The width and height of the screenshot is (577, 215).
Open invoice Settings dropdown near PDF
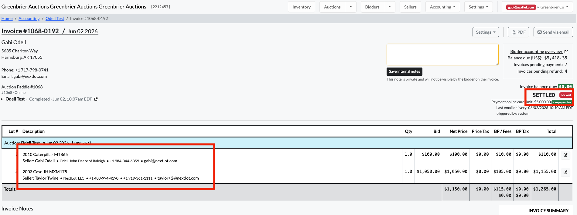[486, 32]
